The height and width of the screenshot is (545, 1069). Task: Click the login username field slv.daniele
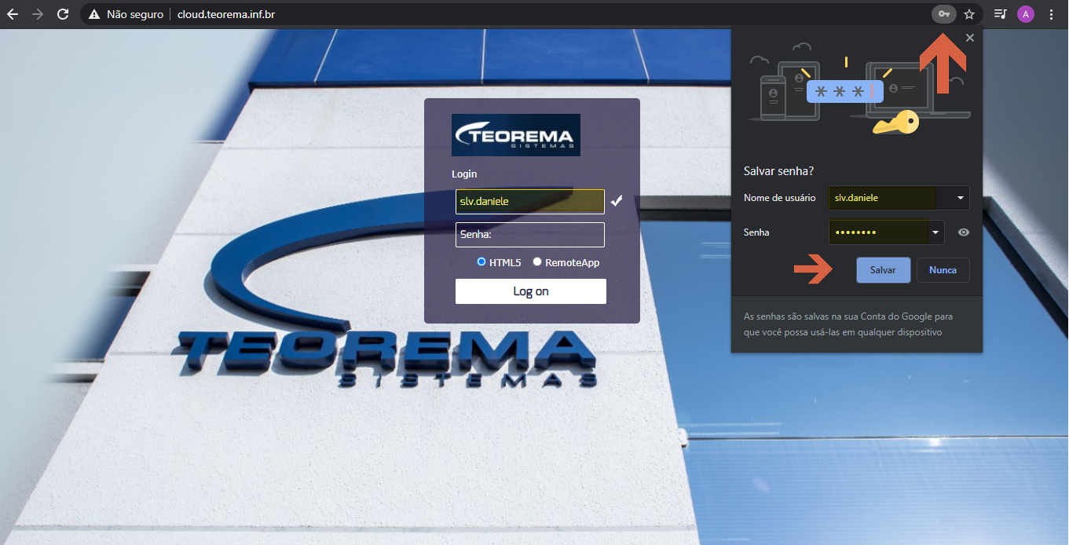click(530, 202)
